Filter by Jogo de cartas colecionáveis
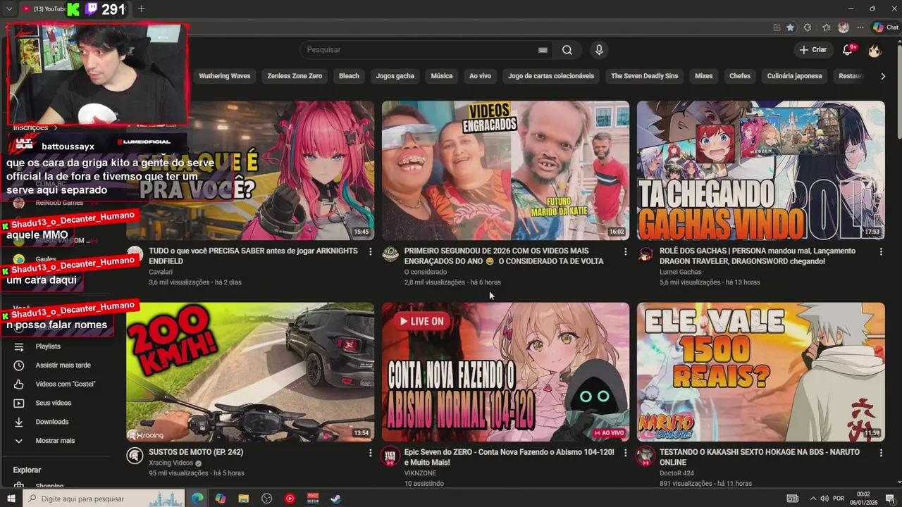This screenshot has height=507, width=902. [551, 76]
